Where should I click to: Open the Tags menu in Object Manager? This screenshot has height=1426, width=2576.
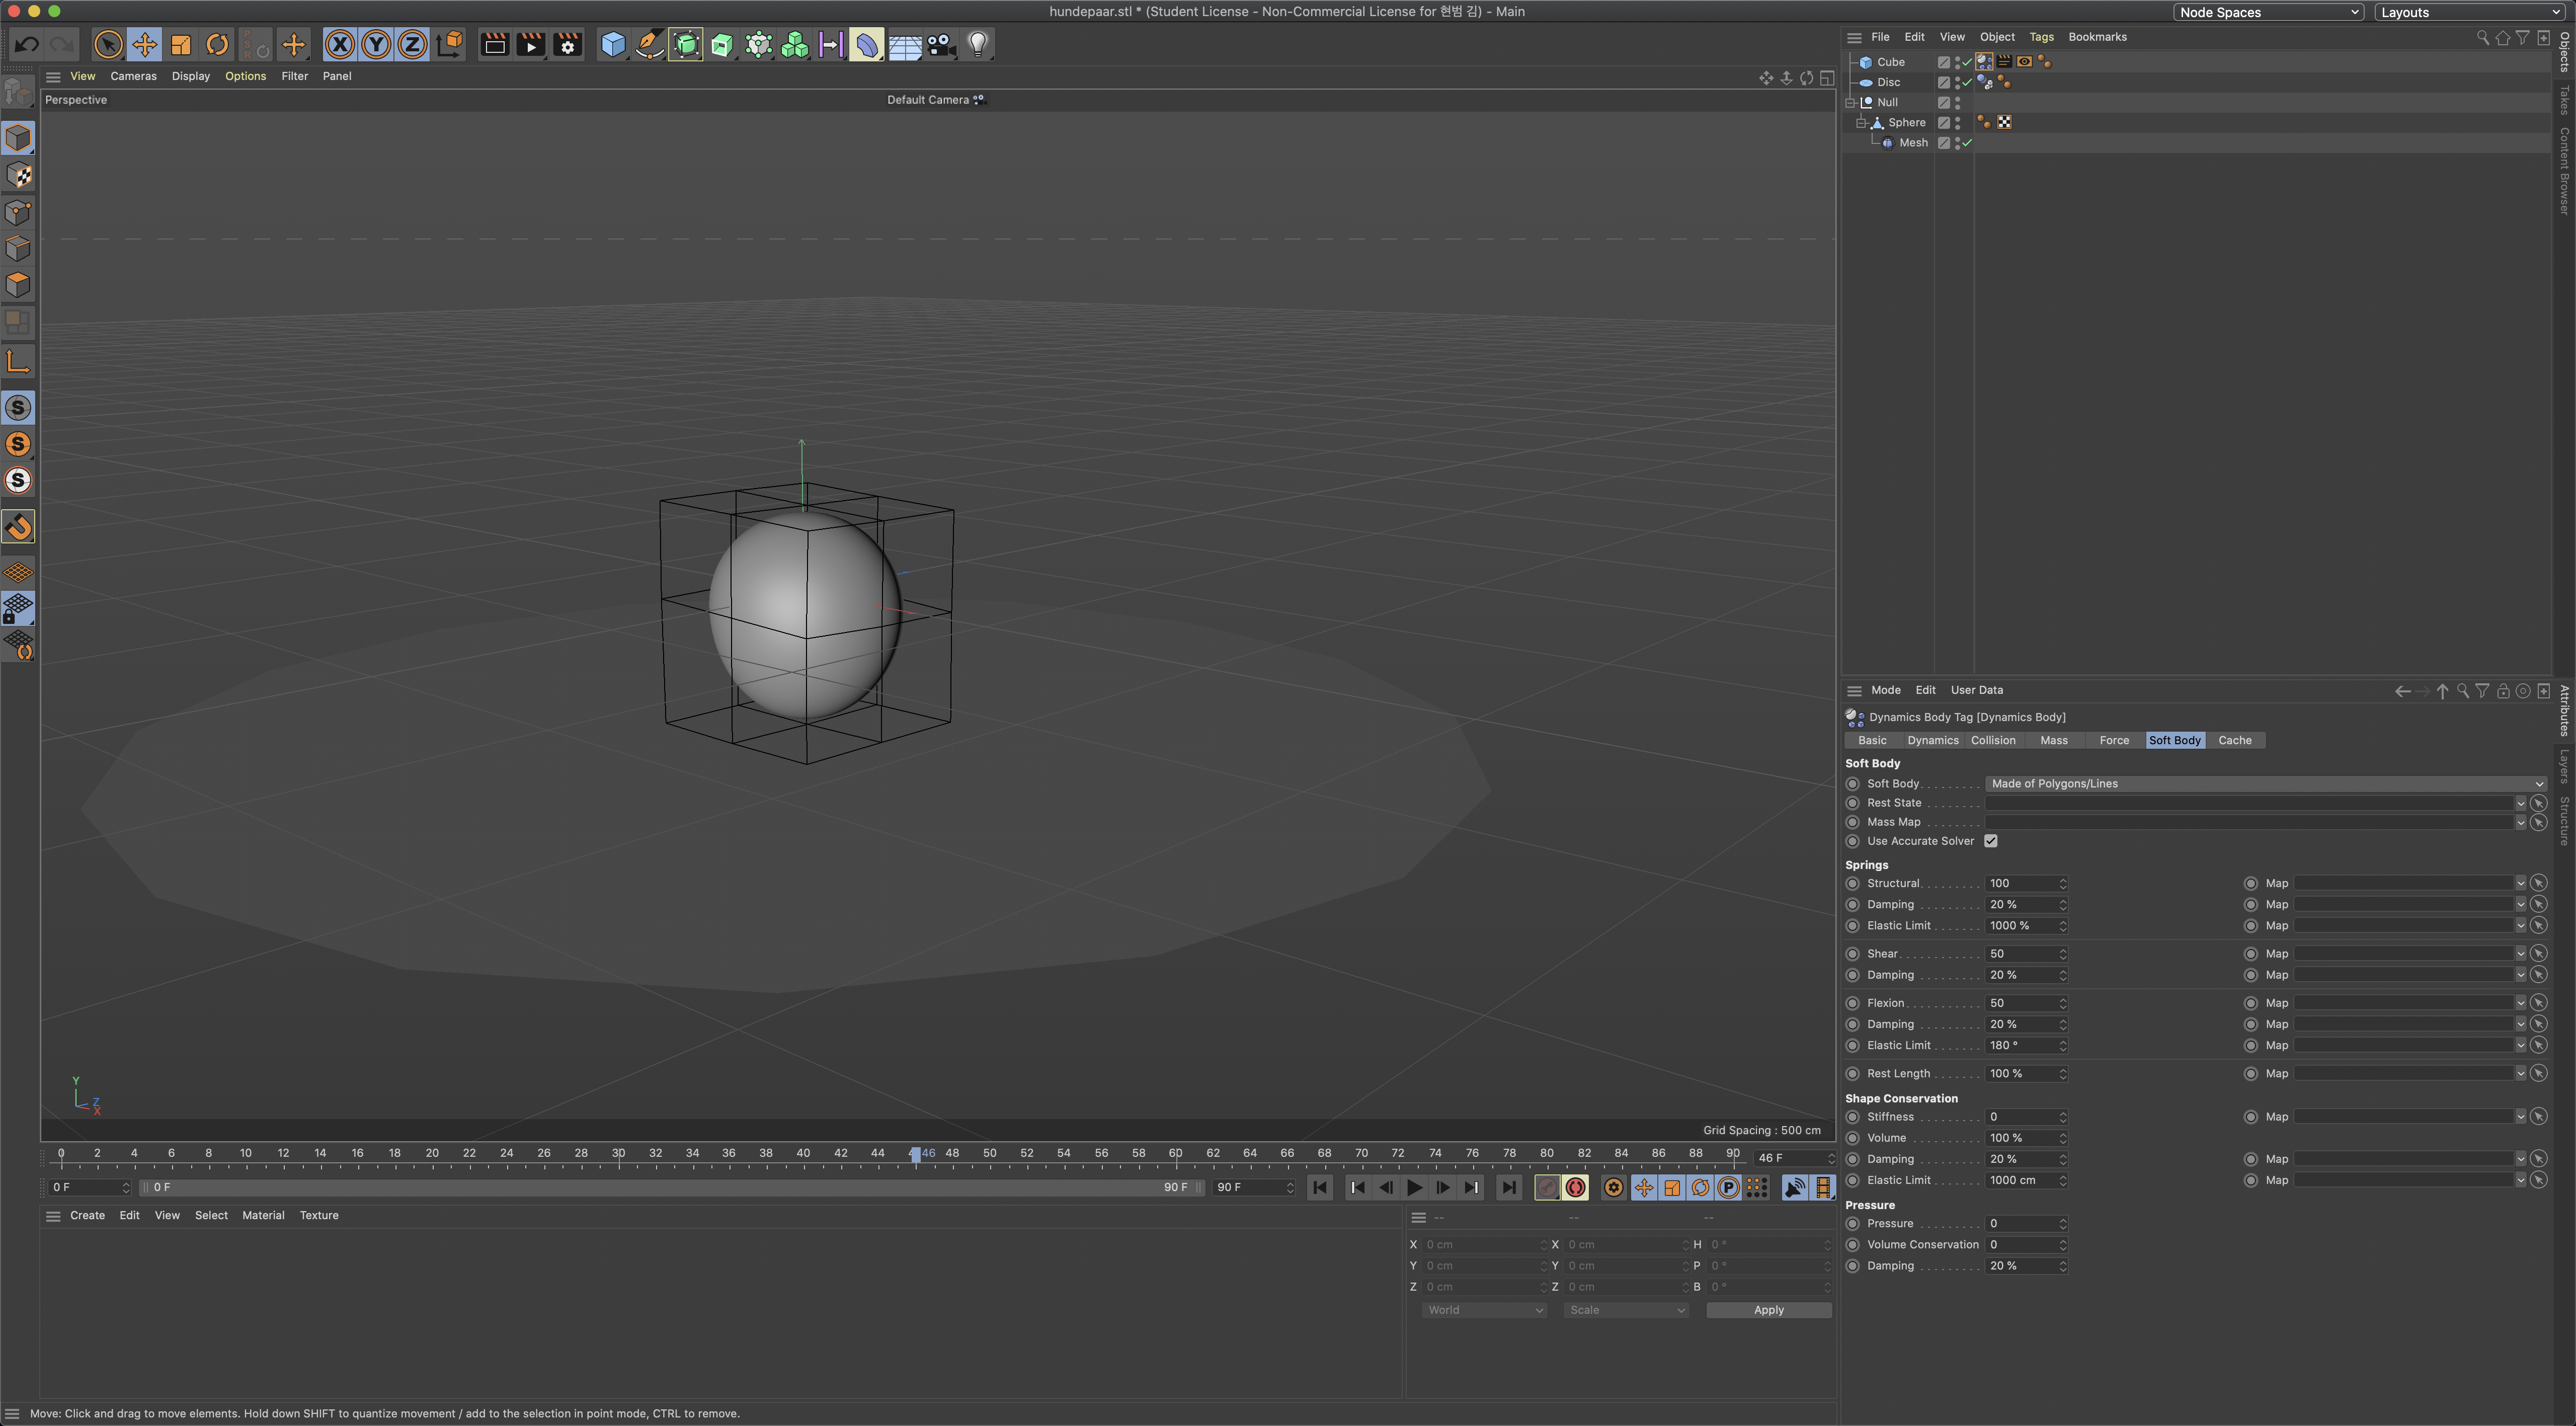point(2041,37)
